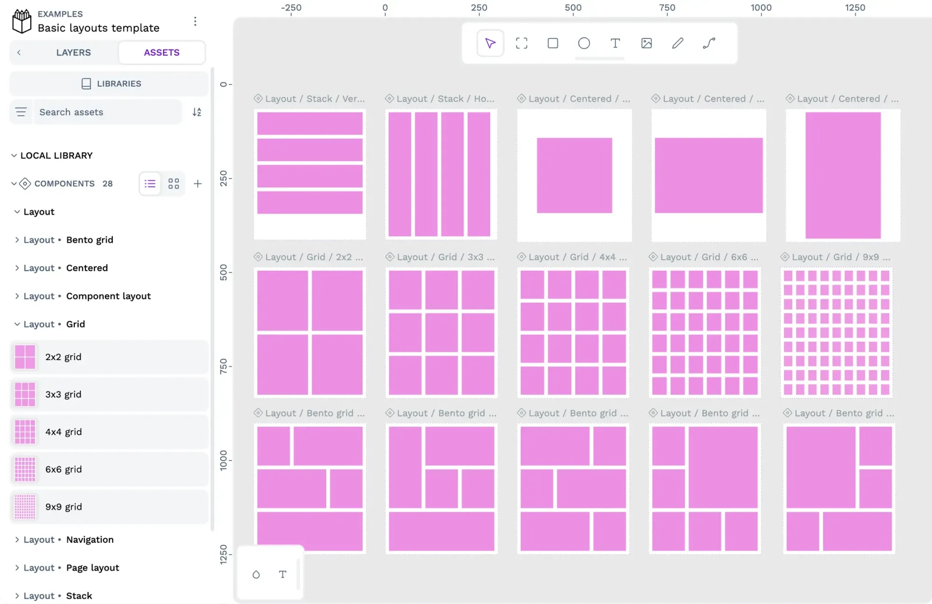932x604 pixels.
Task: Click the 9x9 grid board on canvas
Action: 837,333
